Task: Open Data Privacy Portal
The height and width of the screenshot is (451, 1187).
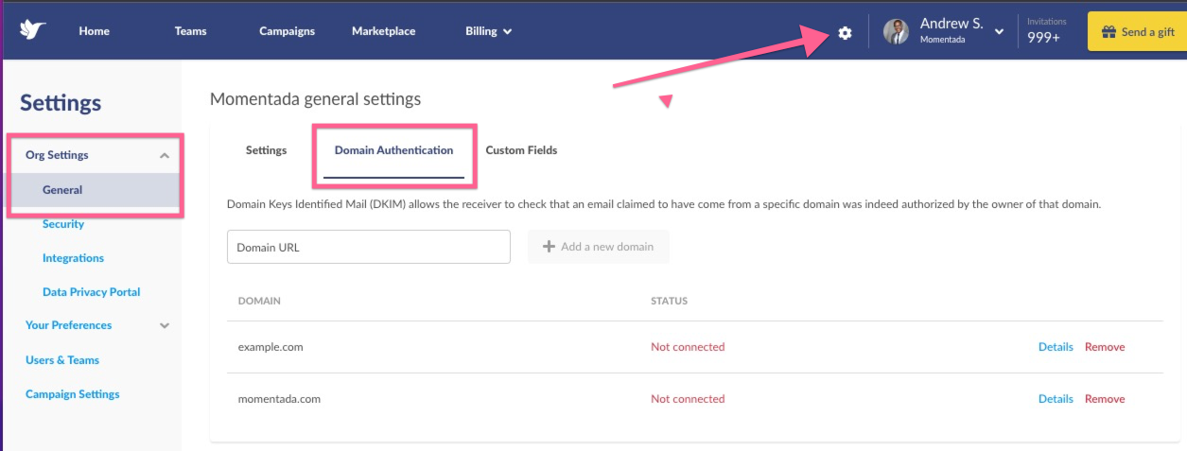Action: 92,292
